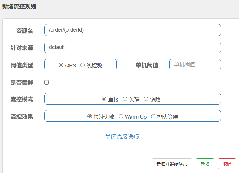Click the 流控模式 field label
Screen dimensions: 239x173
point(22,99)
